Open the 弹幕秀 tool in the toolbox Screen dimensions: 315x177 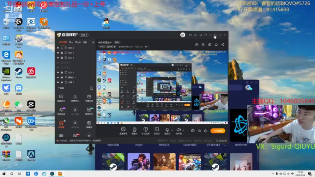tap(89, 124)
